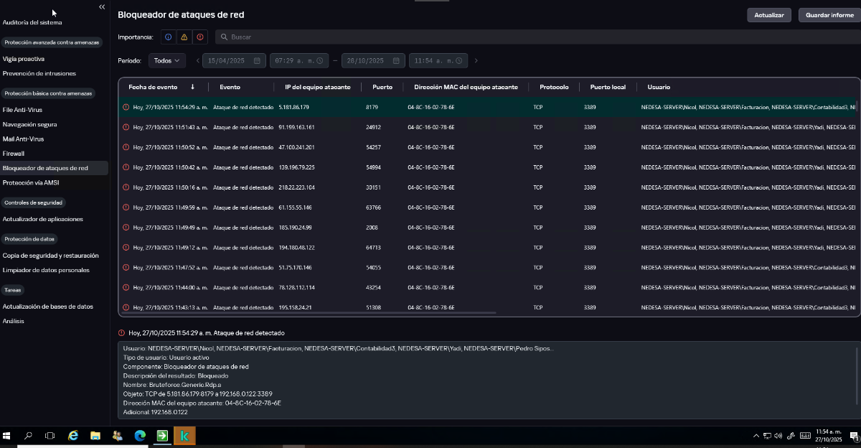Toggle the red critical importance filter
861x448 pixels.
point(199,37)
